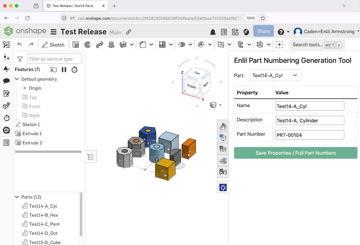Redo the last undone action

(x=31, y=44)
